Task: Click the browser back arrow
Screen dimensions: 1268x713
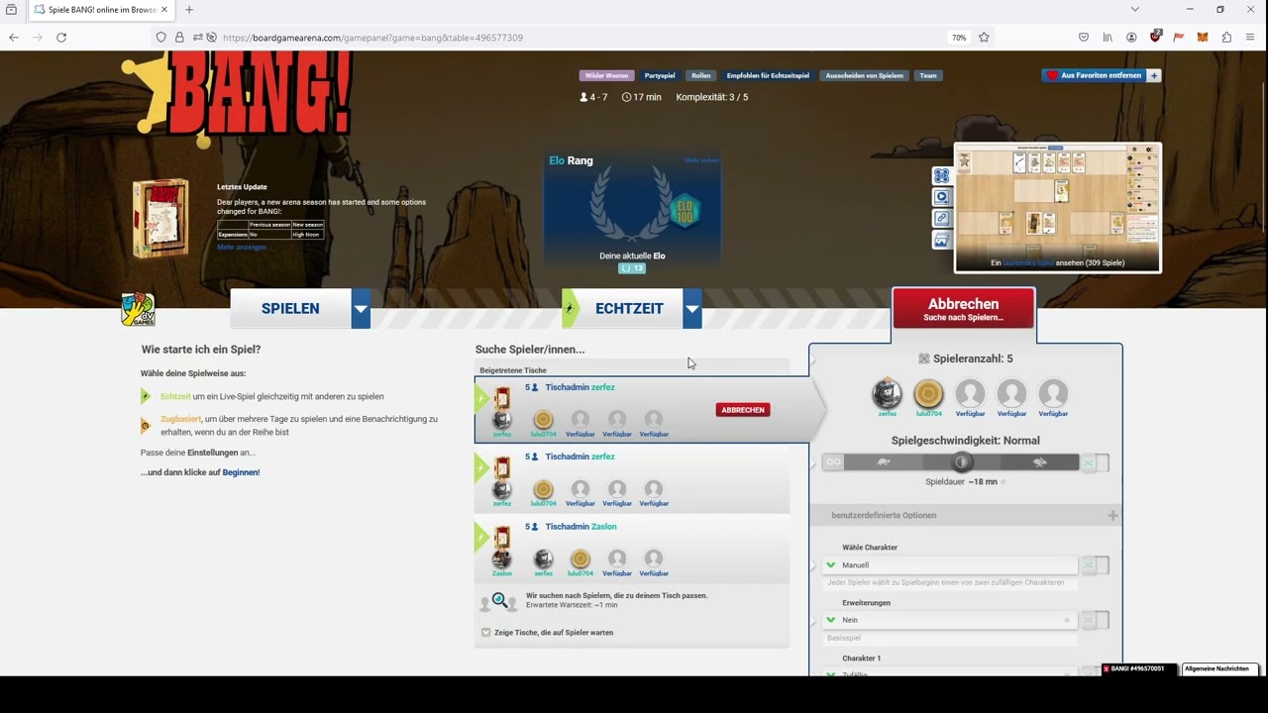Action: click(x=14, y=38)
